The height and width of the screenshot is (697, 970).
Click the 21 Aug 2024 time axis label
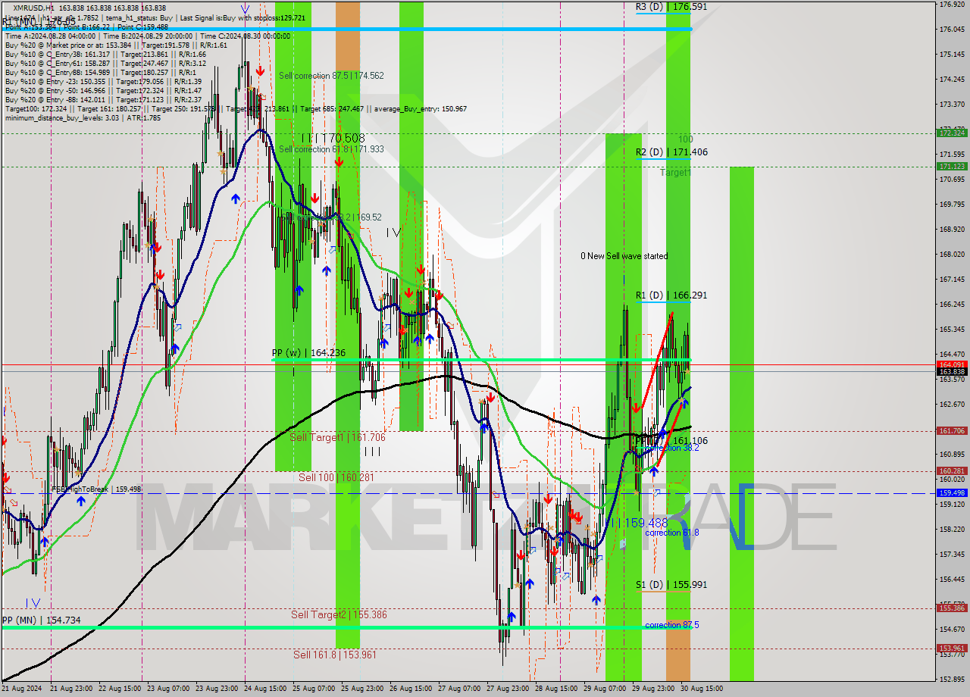[x=22, y=689]
